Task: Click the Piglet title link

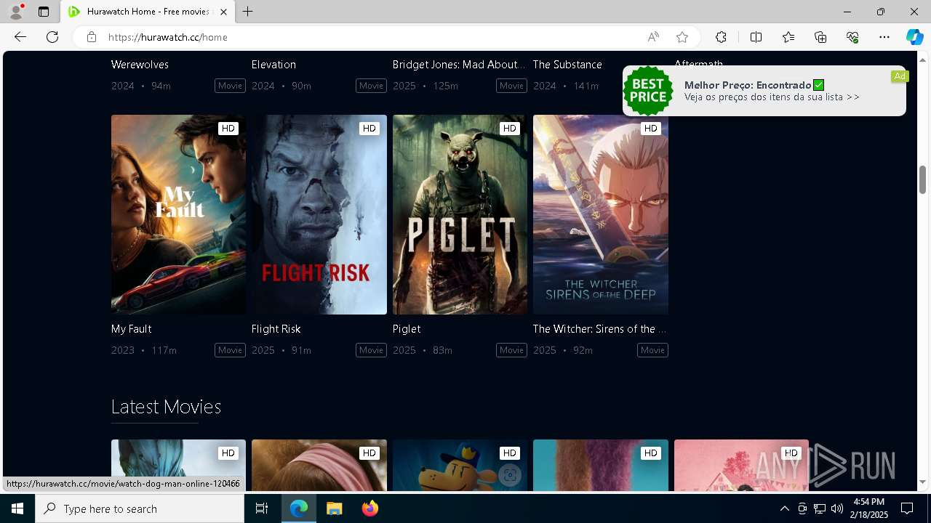Action: click(407, 329)
